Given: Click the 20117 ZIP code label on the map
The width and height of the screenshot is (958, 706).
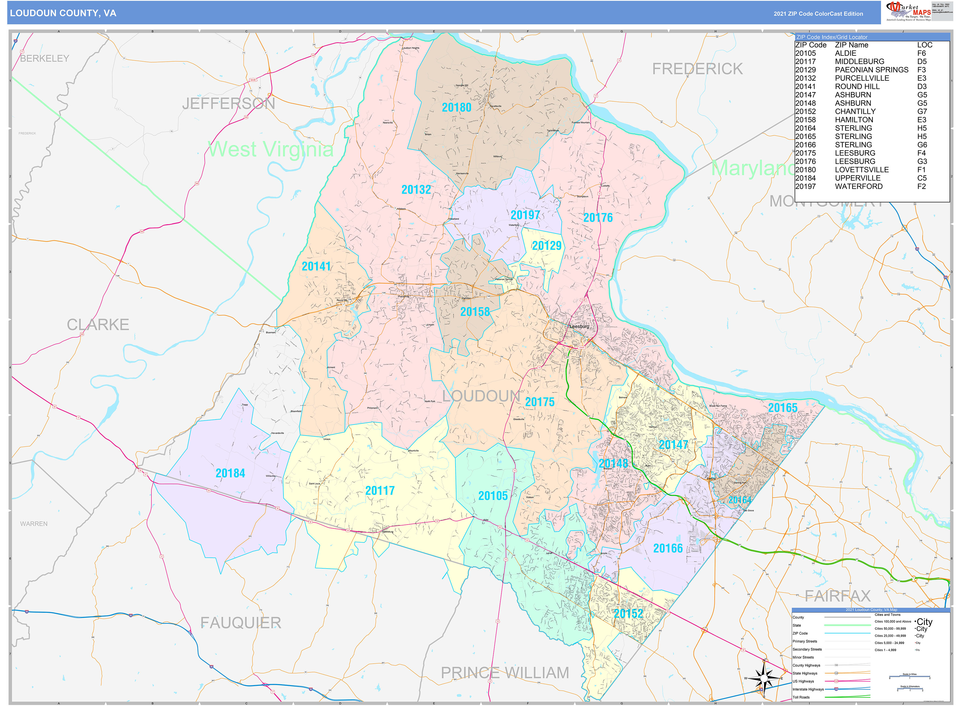Looking at the screenshot, I should pyautogui.click(x=380, y=491).
